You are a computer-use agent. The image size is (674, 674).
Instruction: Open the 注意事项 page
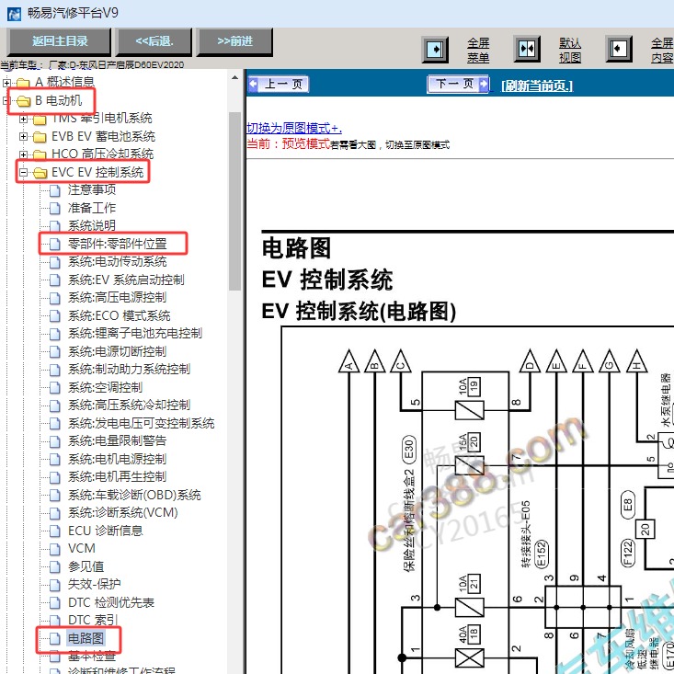(92, 189)
